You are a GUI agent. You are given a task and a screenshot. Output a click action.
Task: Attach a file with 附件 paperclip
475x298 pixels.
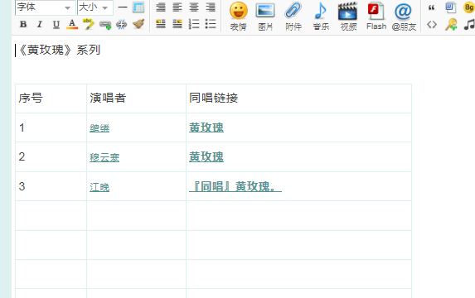coord(293,17)
